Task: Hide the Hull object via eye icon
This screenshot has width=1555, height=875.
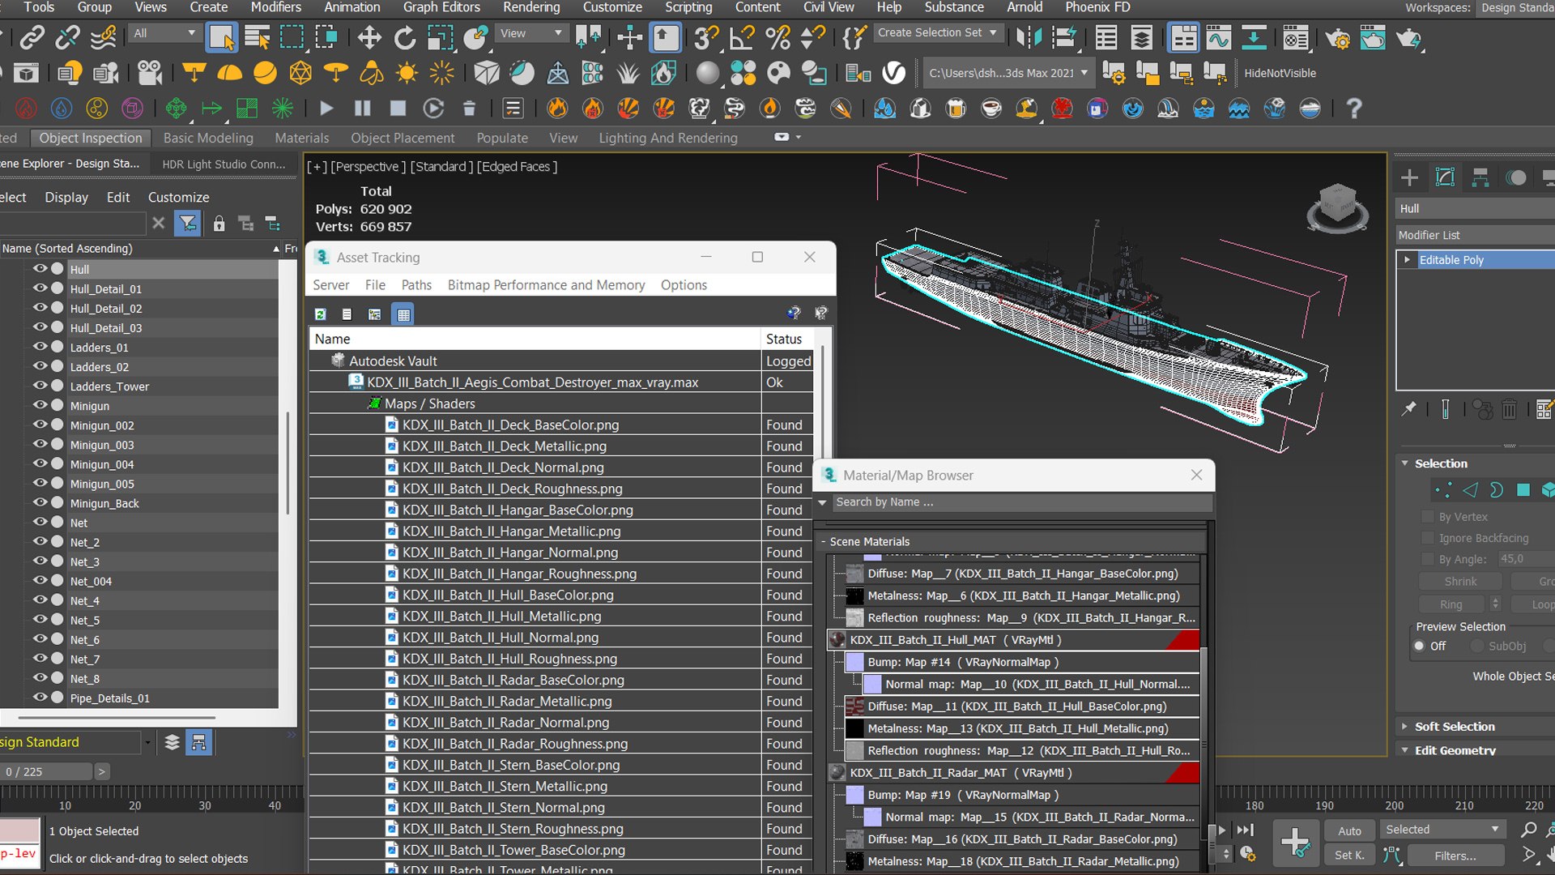Action: click(40, 268)
